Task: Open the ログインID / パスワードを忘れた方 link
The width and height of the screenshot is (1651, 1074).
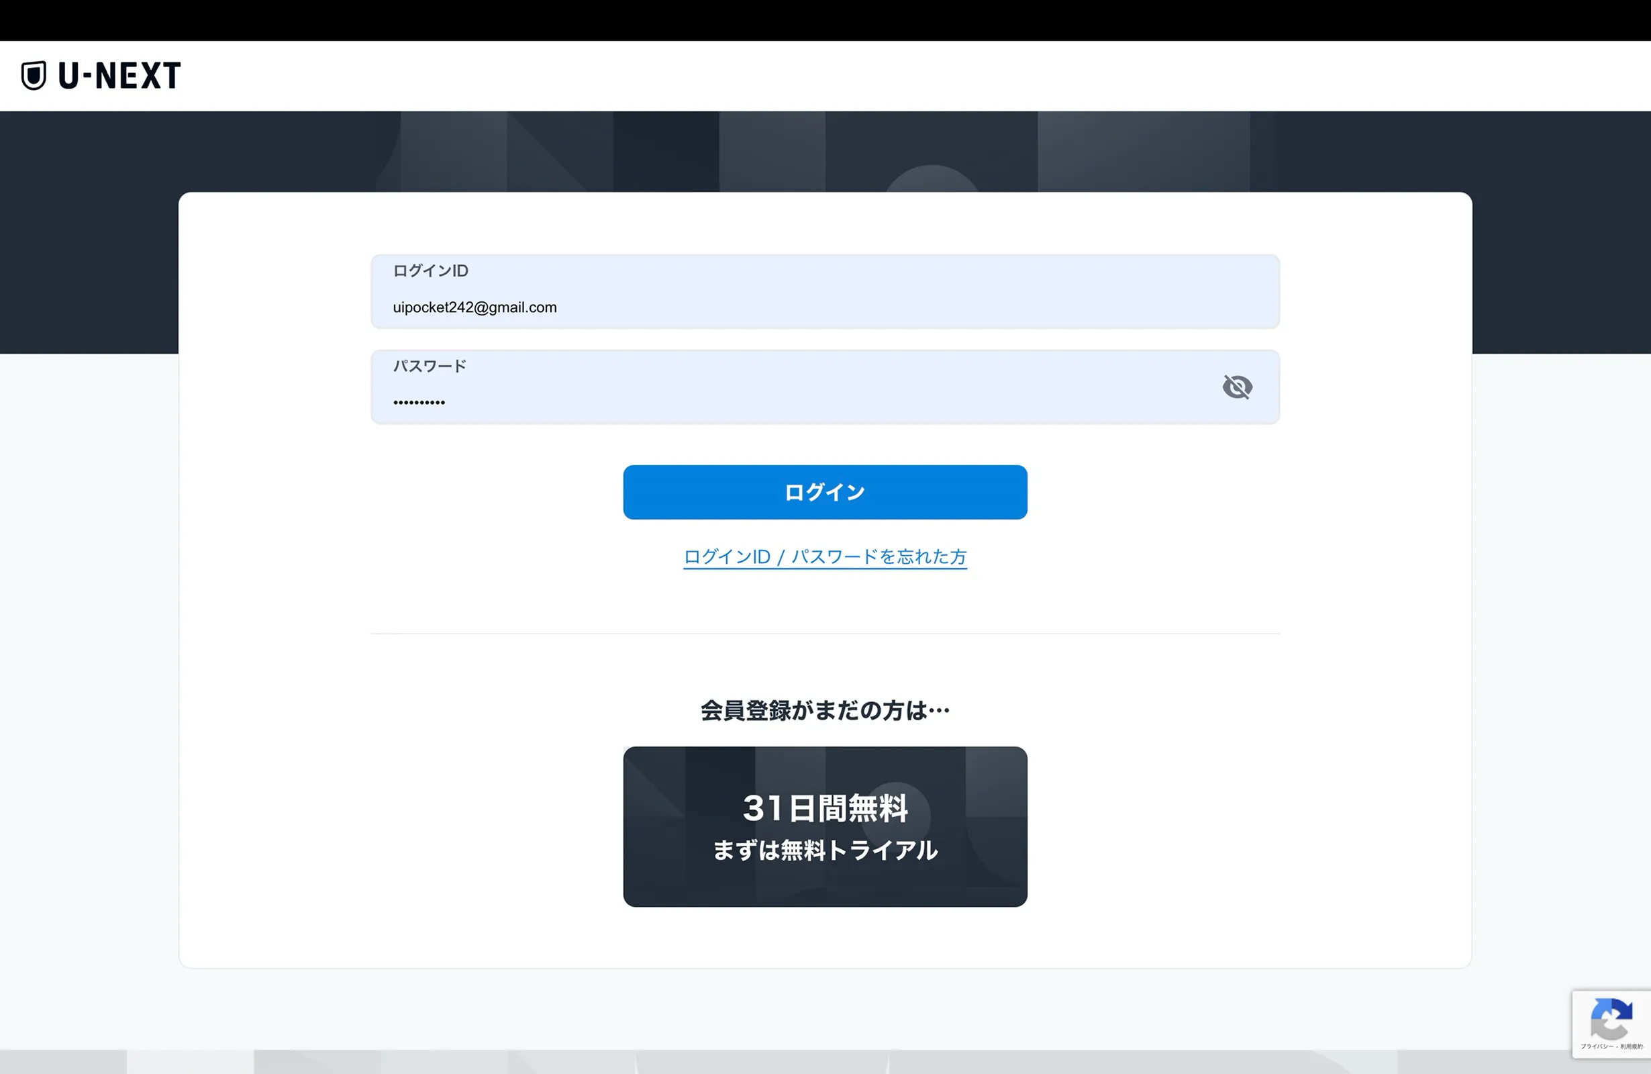Action: pyautogui.click(x=825, y=556)
